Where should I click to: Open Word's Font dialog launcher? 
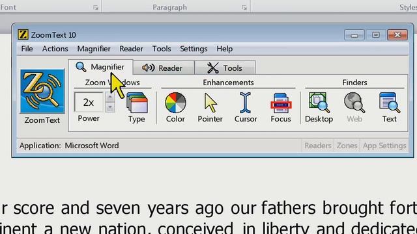[96, 8]
